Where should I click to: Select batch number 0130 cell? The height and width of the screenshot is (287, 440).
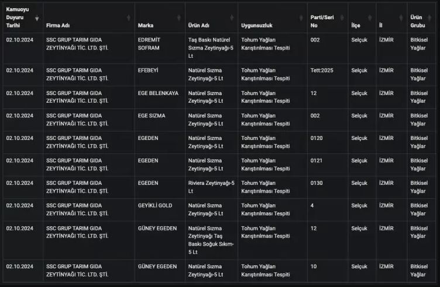coord(317,183)
